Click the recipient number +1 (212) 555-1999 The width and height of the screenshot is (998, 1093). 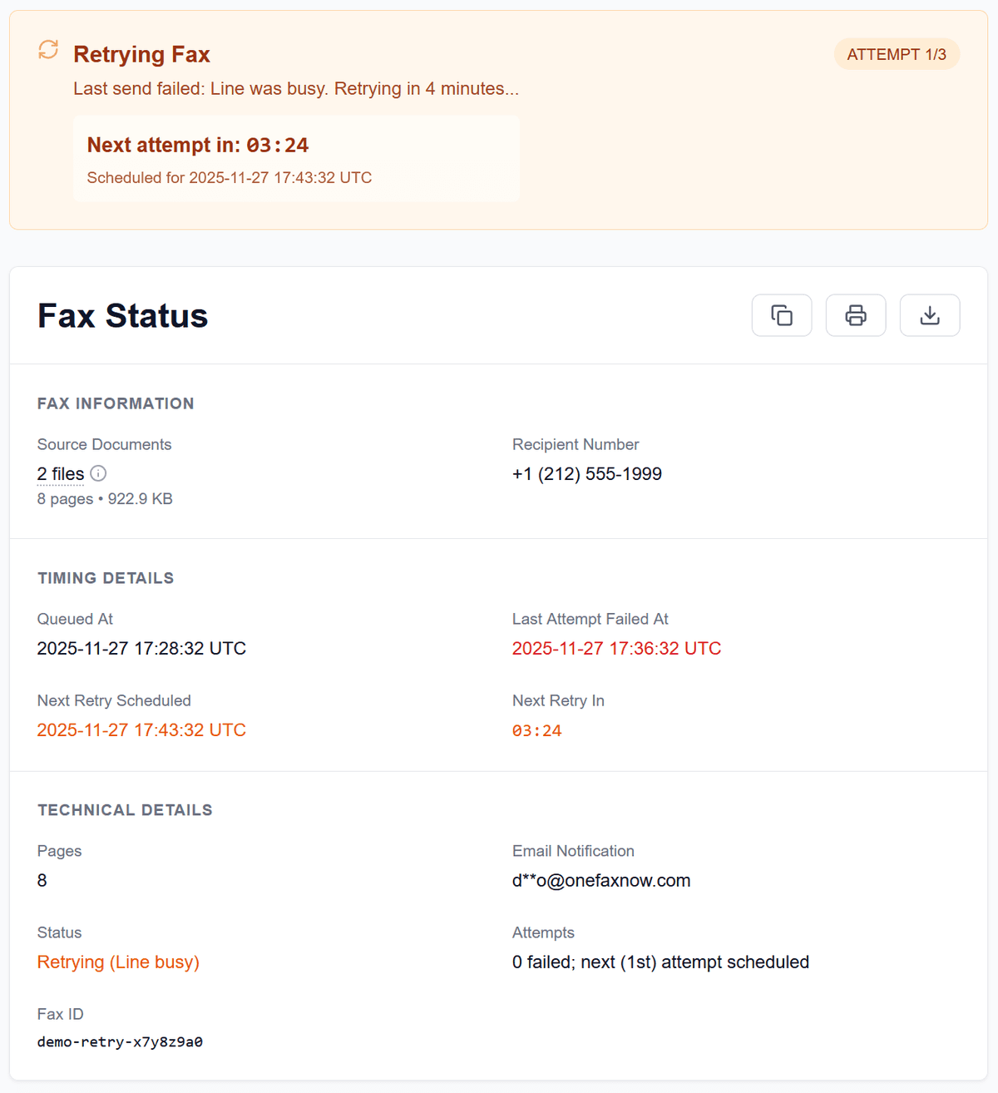click(x=586, y=473)
